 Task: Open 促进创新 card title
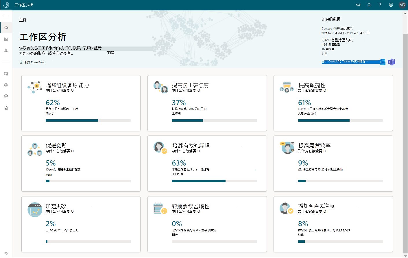(x=56, y=145)
